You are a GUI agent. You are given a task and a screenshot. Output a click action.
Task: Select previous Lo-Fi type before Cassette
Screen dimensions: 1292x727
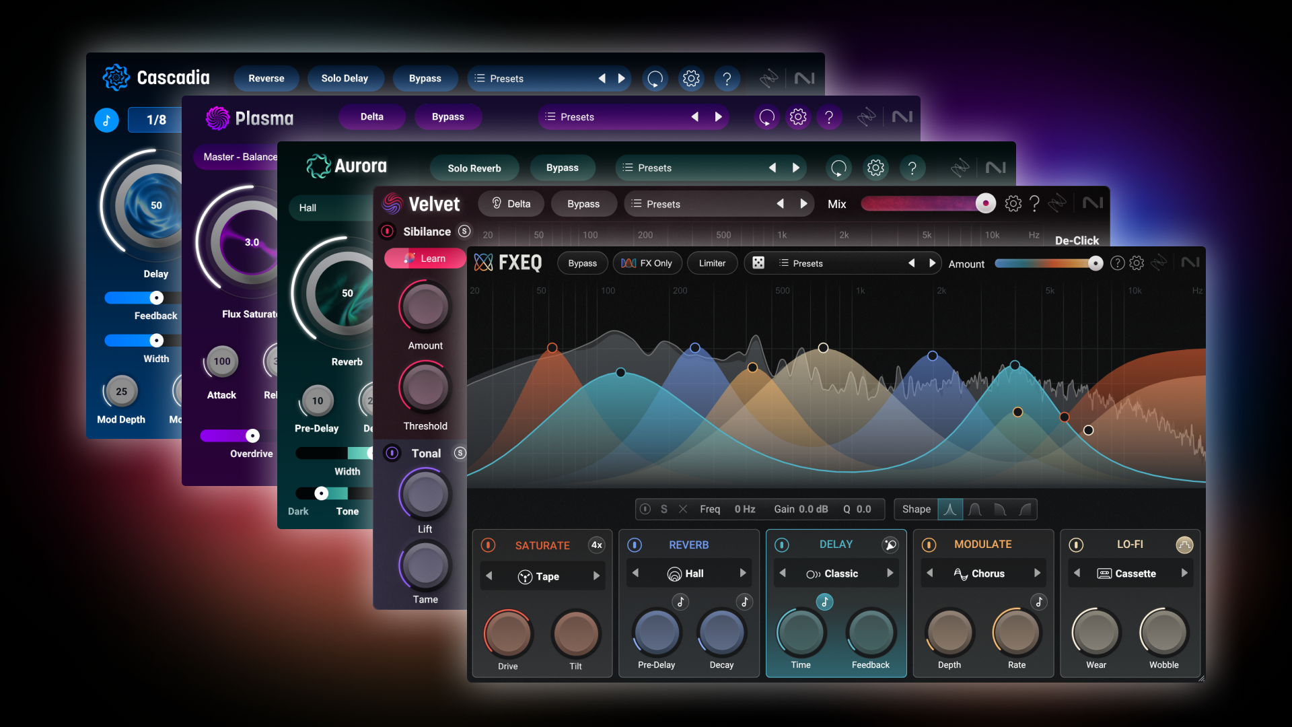tap(1077, 574)
